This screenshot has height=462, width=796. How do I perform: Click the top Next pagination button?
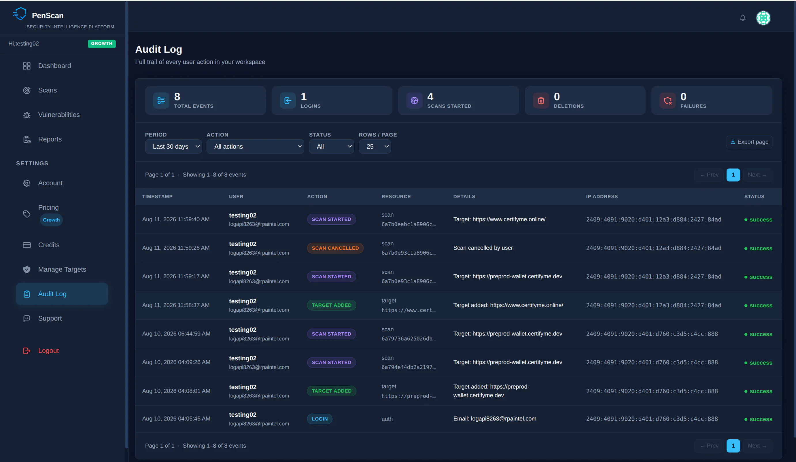pos(757,175)
